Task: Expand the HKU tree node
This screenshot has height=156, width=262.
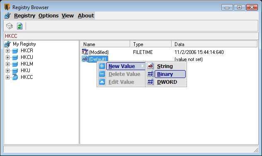Action: coord(7,71)
